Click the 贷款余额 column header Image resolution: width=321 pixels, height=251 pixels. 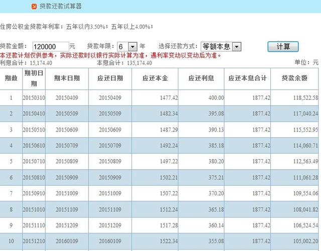[x=294, y=78]
